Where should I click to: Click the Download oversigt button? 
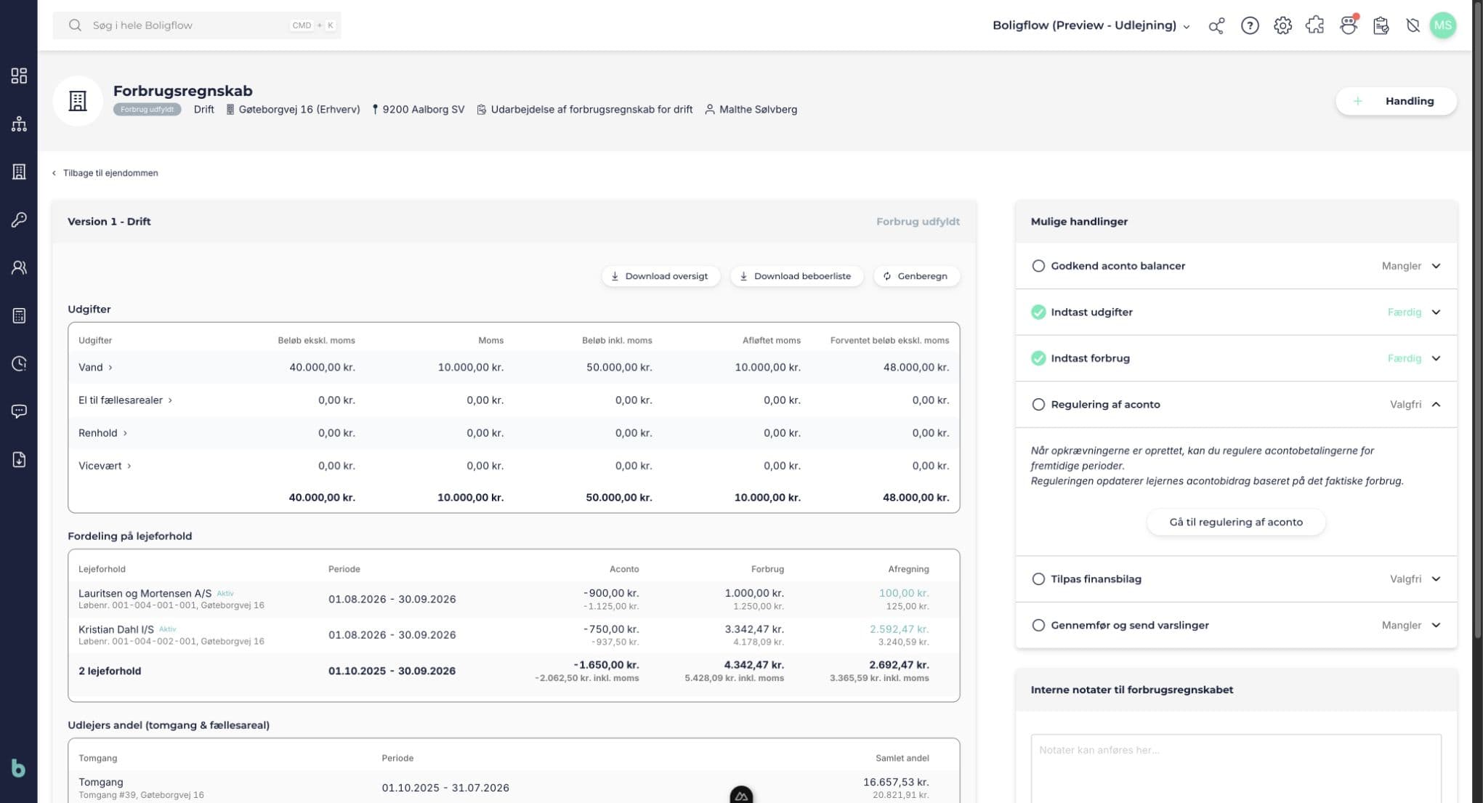[x=660, y=276]
